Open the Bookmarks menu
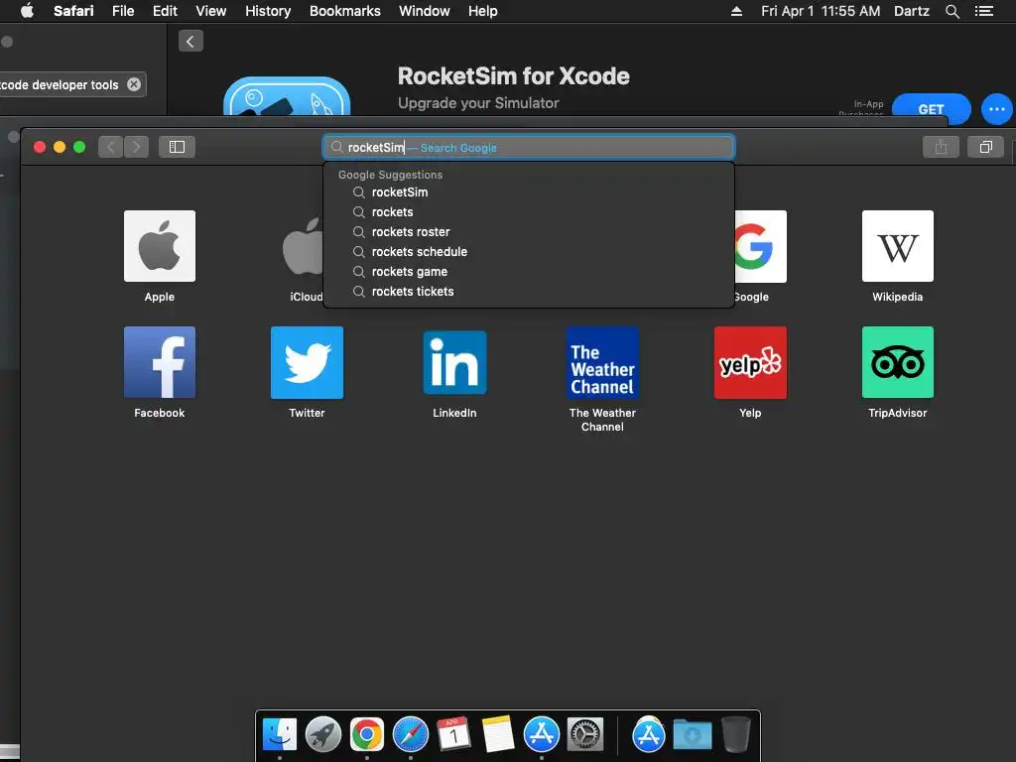 tap(344, 11)
